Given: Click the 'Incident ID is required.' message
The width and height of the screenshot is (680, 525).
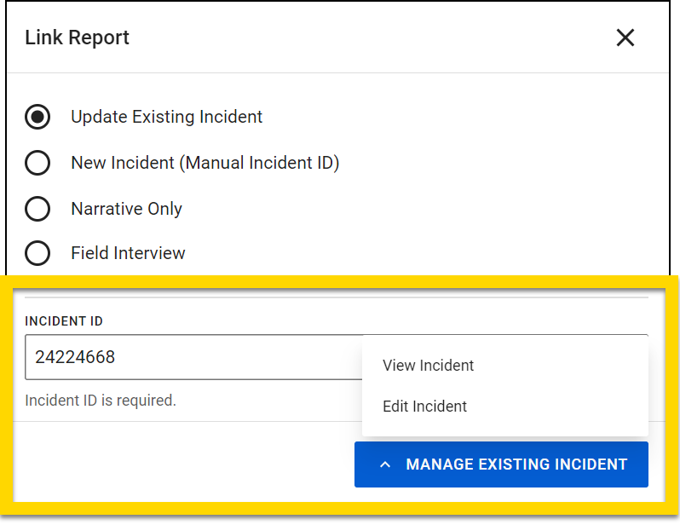Looking at the screenshot, I should pyautogui.click(x=101, y=400).
